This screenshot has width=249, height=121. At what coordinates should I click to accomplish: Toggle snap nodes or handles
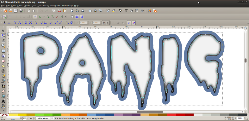pos(35,17)
